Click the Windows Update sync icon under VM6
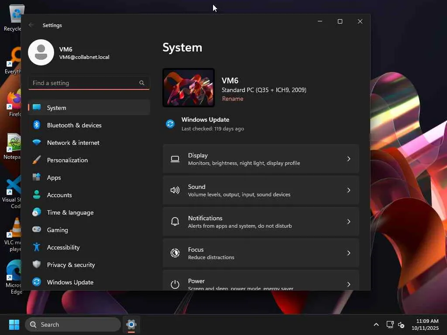Viewport: 447px width, 335px height. point(170,123)
